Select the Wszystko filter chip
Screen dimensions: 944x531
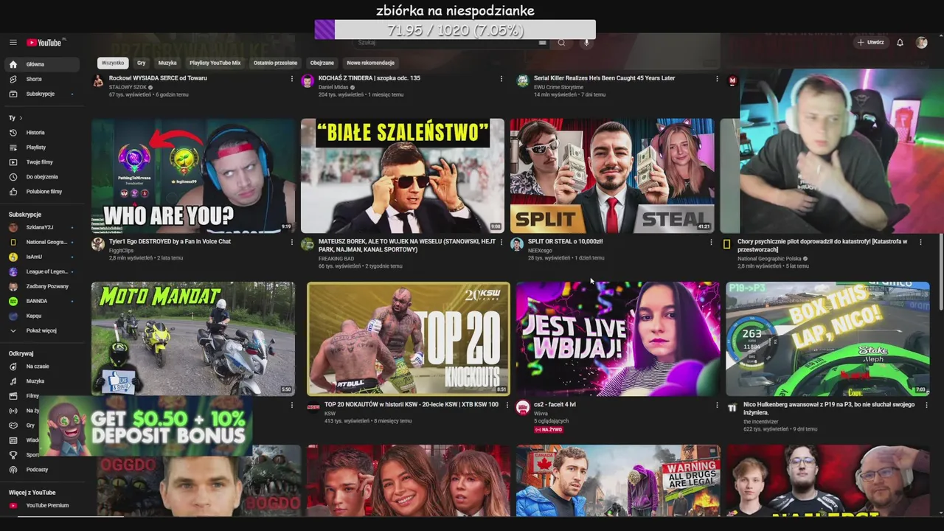[113, 63]
